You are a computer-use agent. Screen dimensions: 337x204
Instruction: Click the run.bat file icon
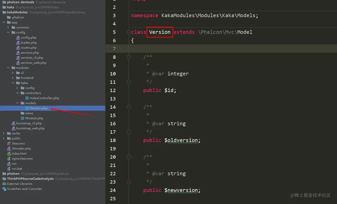point(9,169)
